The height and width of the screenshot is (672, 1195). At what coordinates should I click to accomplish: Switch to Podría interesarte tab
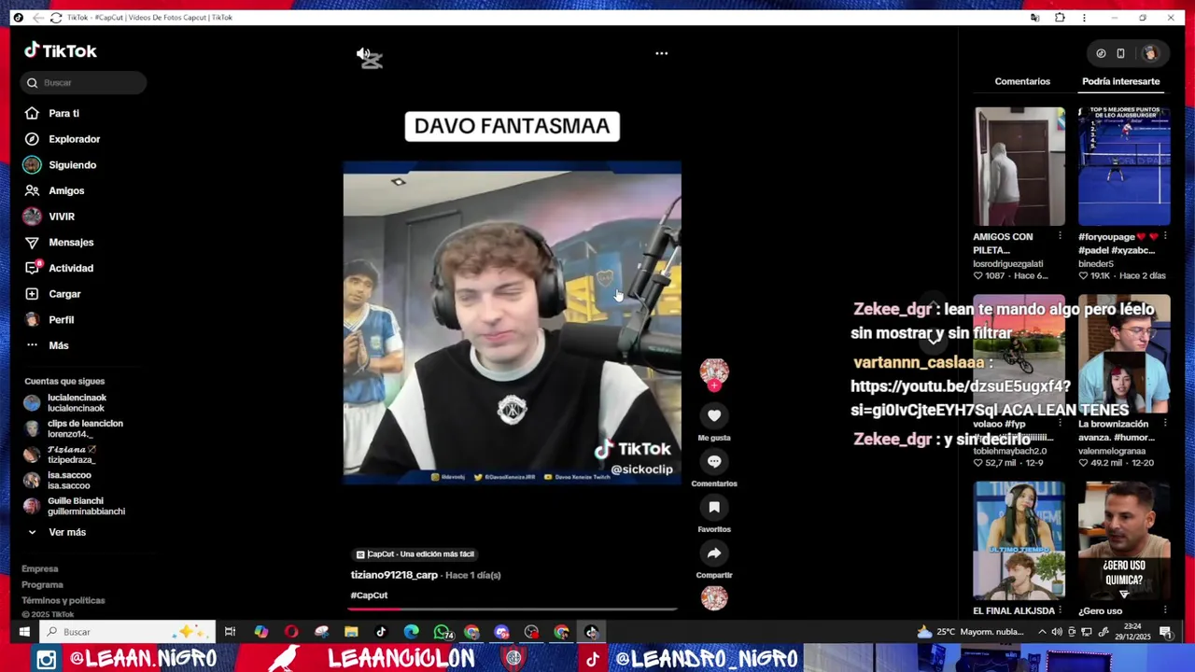click(1120, 81)
